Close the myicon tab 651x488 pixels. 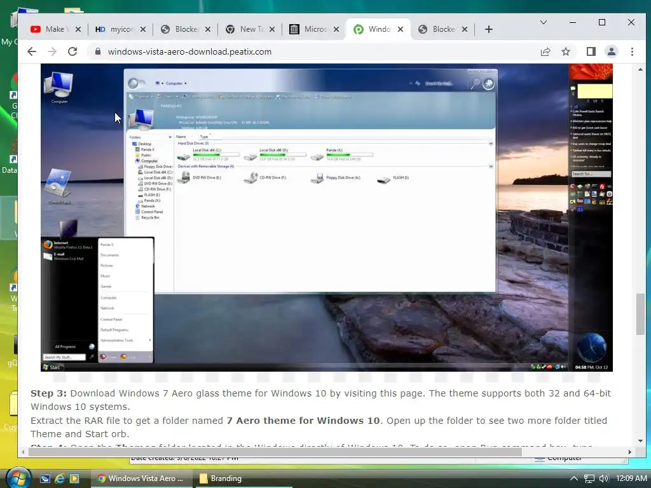tap(143, 29)
